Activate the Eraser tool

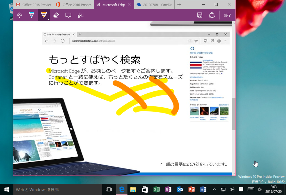56,15
